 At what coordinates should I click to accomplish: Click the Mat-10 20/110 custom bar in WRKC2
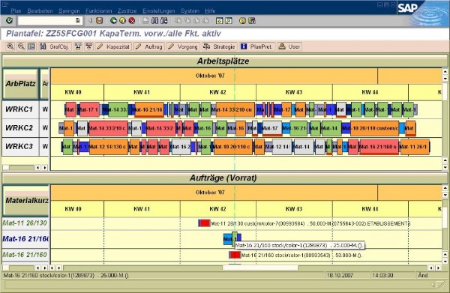coord(374,128)
